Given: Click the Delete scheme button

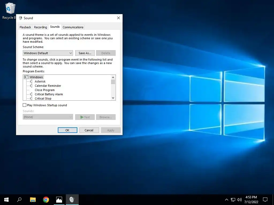Looking at the screenshot, I should (106, 53).
